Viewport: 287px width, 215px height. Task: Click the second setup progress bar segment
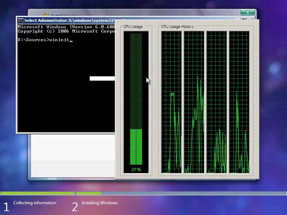[181, 193]
